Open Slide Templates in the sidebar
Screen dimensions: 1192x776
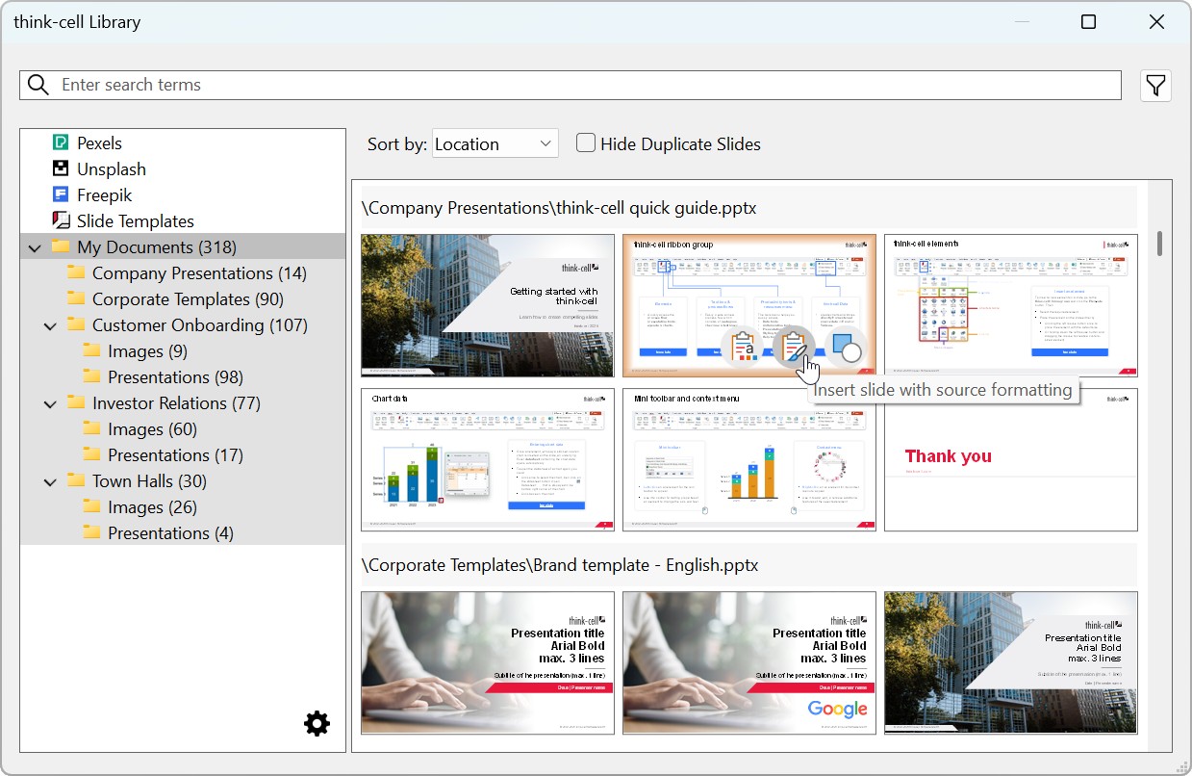coord(135,220)
